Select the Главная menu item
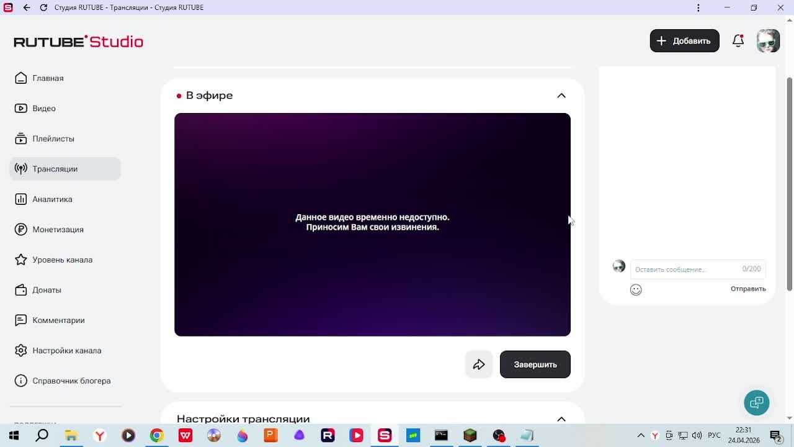794x447 pixels. coord(48,78)
